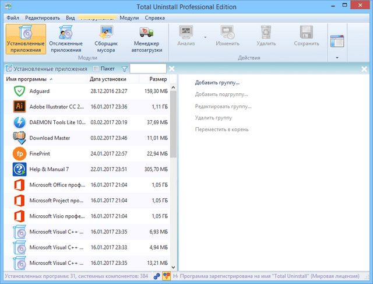This screenshot has width=373, height=284.
Task: Close the Установленные приложения panel with X
Action: [171, 69]
